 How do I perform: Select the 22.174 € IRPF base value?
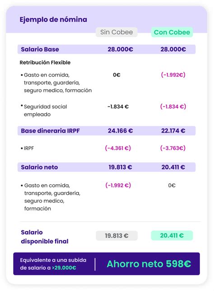(173, 131)
